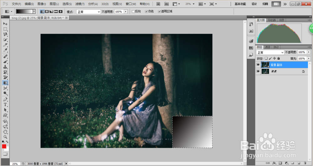Switch to the 导航器 tab
Screen dimensions: 313x166
pyautogui.click(x=272, y=20)
